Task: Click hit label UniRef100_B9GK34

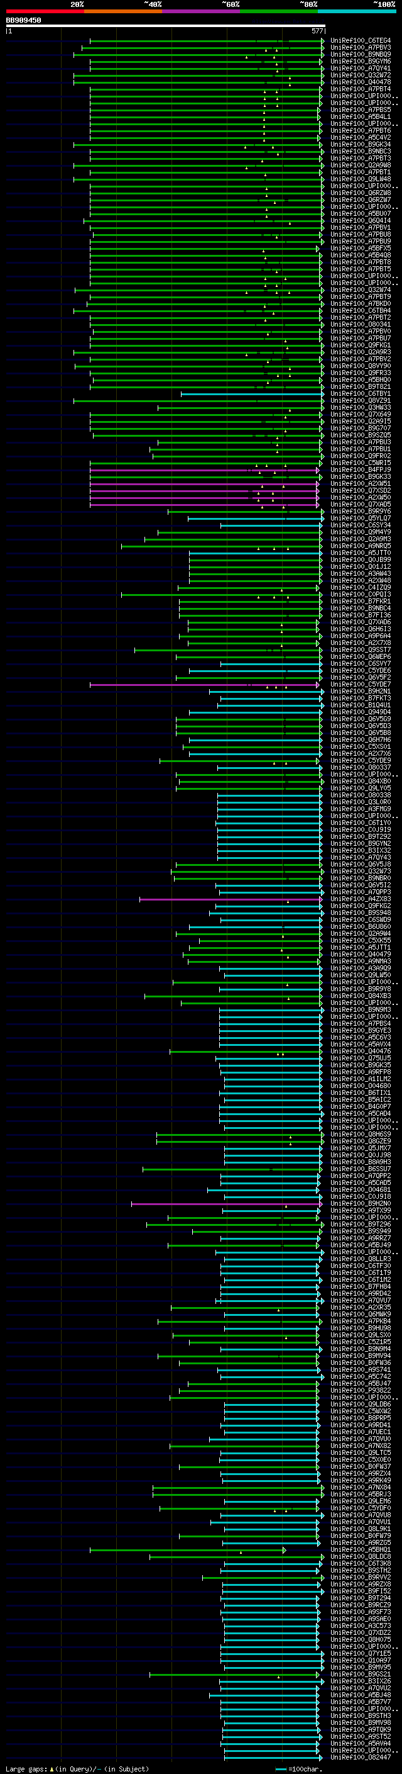Action: 361,145
